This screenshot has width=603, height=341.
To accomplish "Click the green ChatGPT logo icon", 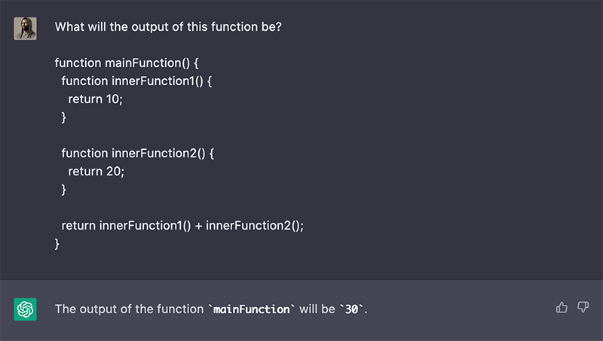I will point(25,309).
